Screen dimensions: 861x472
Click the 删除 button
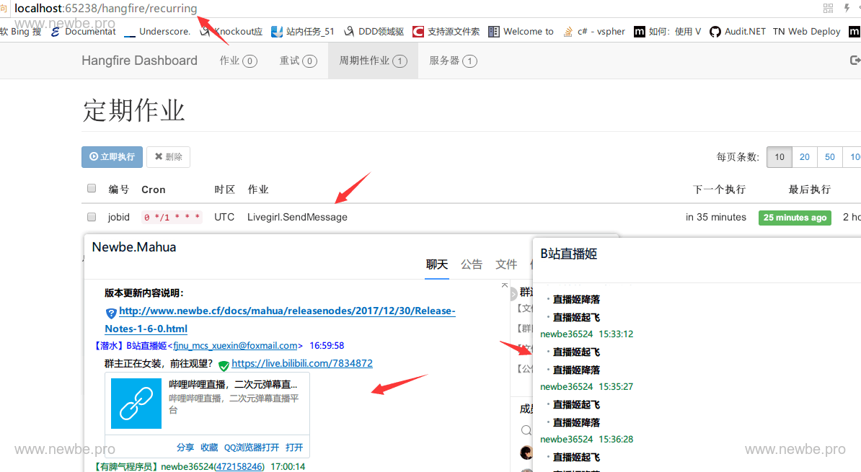[168, 156]
